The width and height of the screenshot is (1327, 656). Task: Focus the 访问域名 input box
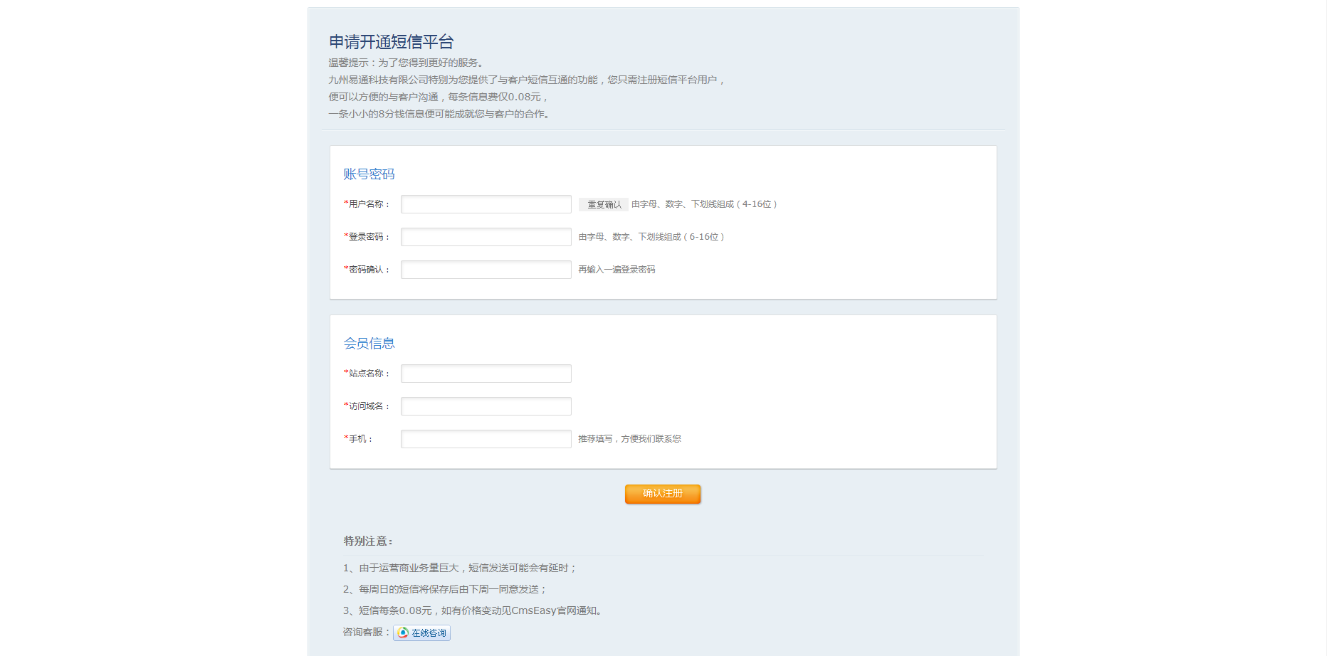point(486,406)
